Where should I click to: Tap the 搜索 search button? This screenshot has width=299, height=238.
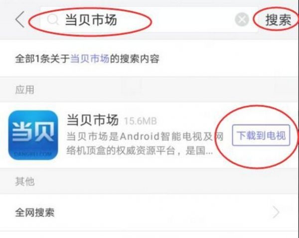point(279,19)
